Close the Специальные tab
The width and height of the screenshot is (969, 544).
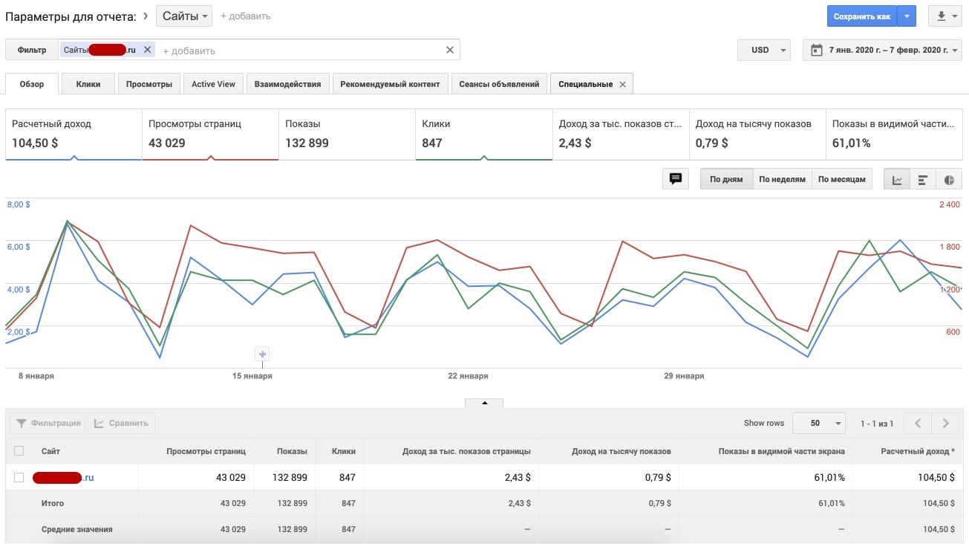[622, 85]
